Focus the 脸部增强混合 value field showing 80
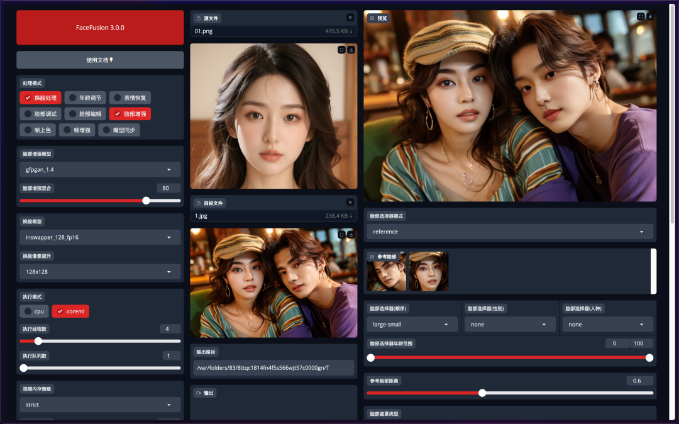The height and width of the screenshot is (424, 679). (x=169, y=188)
